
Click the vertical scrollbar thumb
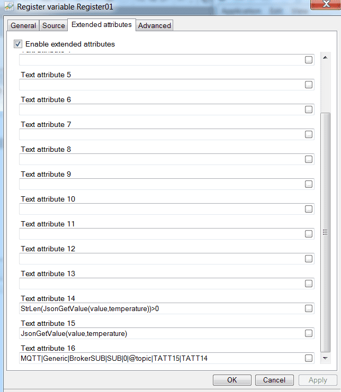[x=326, y=232]
